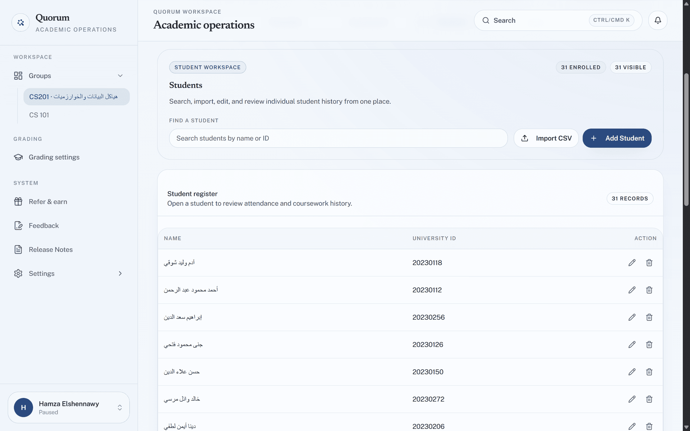Open student row آدم وليد شوقي
690x431 pixels.
tap(410, 263)
